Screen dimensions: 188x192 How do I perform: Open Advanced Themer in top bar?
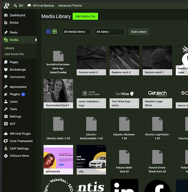(x=70, y=5)
